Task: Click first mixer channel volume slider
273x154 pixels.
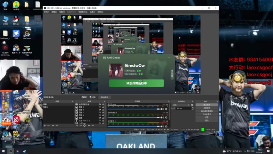Action: pyautogui.click(x=133, y=109)
